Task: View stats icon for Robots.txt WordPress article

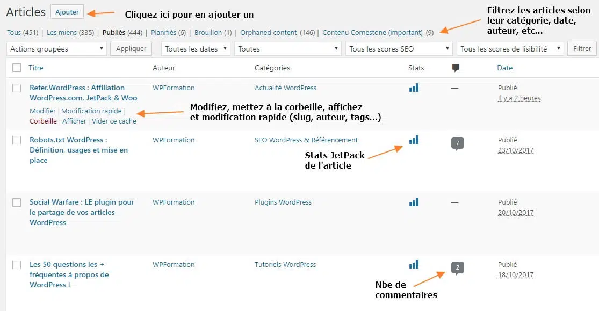Action: 413,140
